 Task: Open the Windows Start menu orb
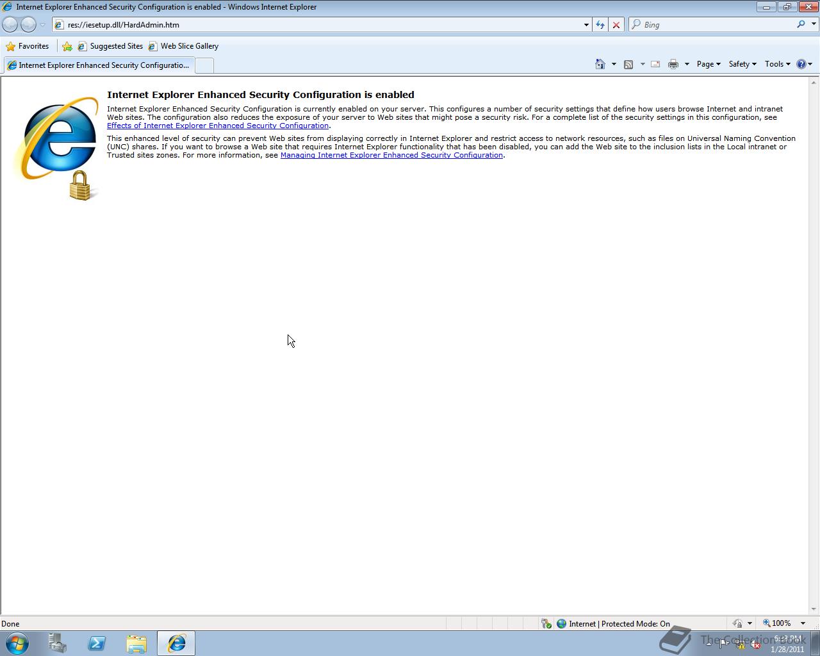(x=17, y=643)
